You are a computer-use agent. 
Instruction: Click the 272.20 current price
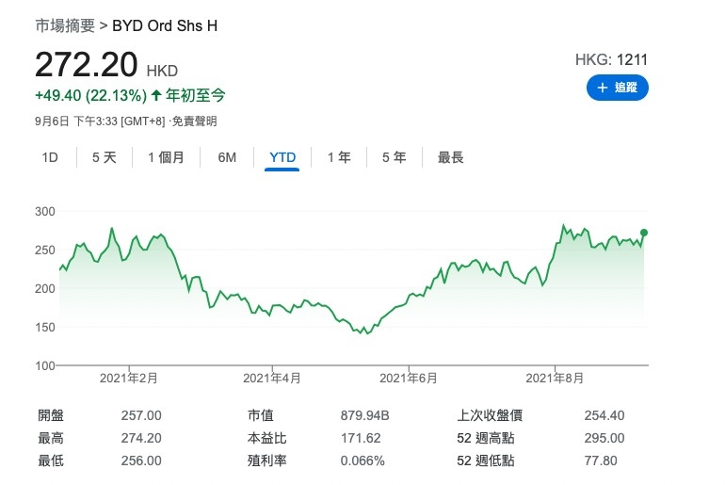[87, 65]
